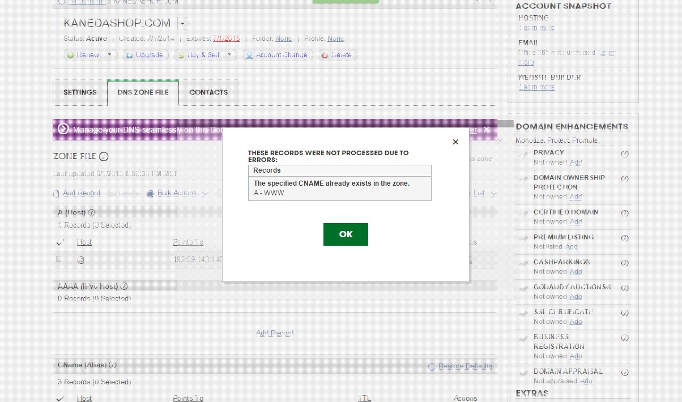
Task: Click the purple banner arrow icon
Action: [x=63, y=129]
